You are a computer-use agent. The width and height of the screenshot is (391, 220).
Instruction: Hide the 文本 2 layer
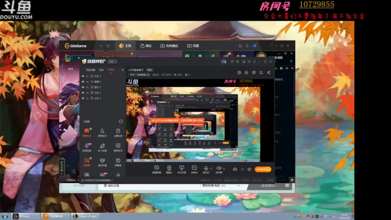click(83, 98)
